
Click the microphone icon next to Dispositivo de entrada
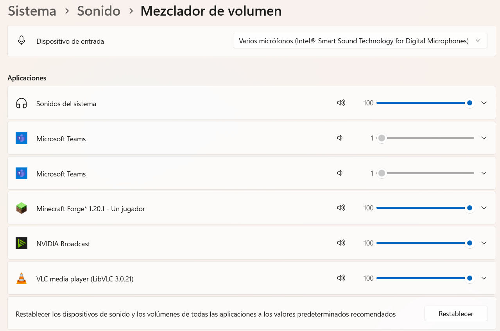pyautogui.click(x=22, y=40)
